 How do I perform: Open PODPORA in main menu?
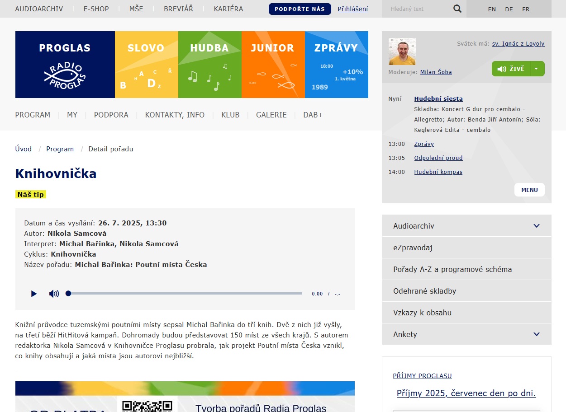(x=111, y=115)
